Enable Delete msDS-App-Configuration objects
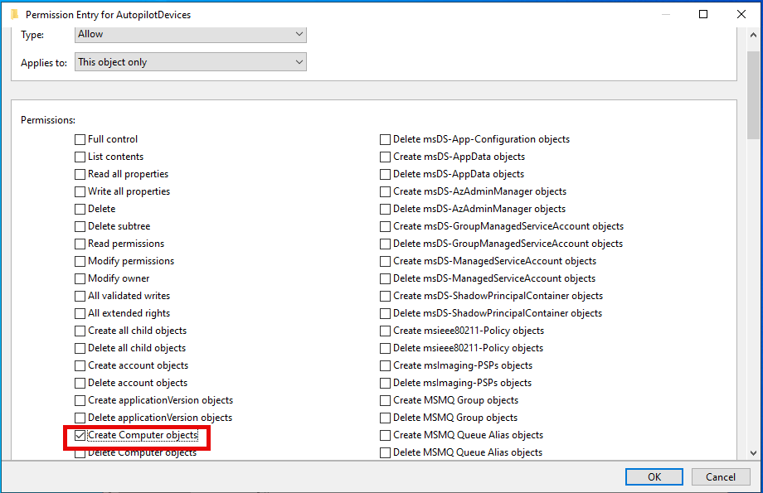 [x=385, y=139]
